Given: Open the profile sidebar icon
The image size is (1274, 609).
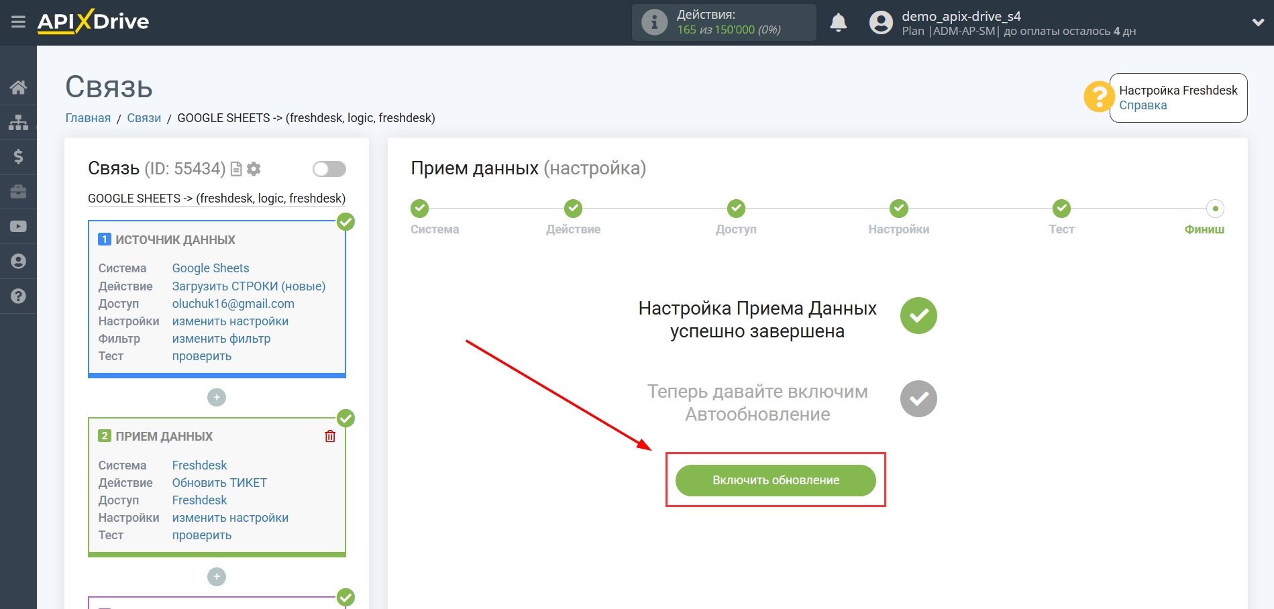Looking at the screenshot, I should pos(18,262).
